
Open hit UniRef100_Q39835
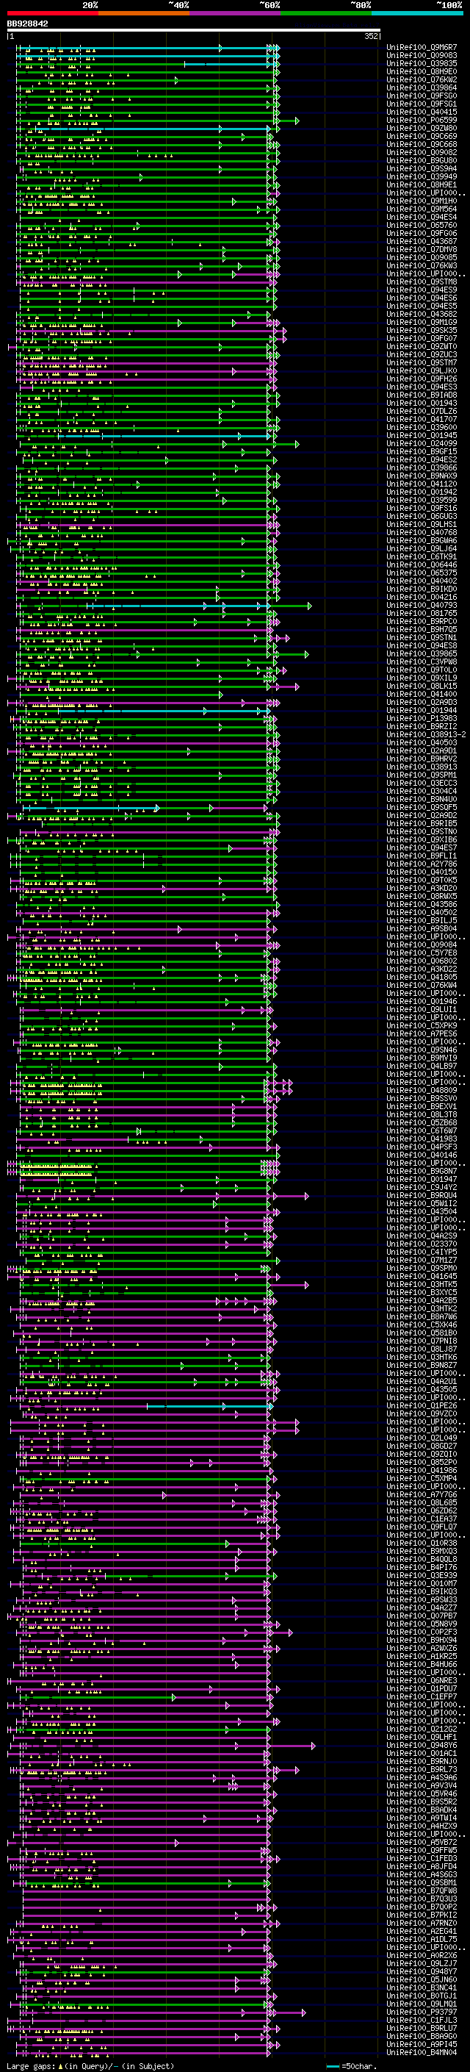[x=422, y=63]
